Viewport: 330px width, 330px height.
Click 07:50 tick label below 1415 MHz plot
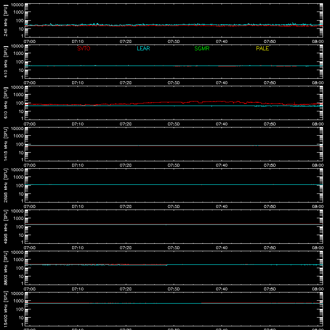click(270, 165)
